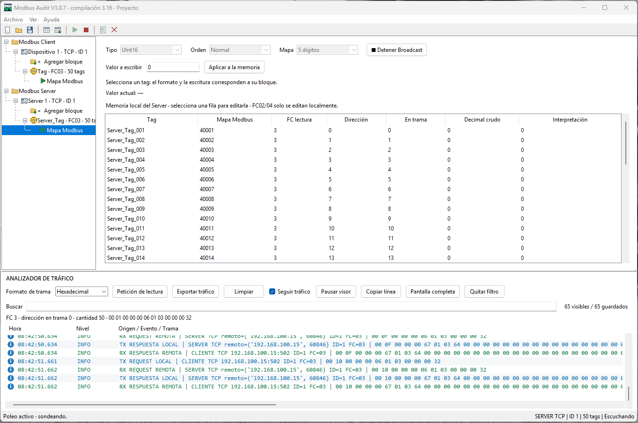Open the Tipo UInt16 dropdown
Screen dimensions: 638x423
pyautogui.click(x=151, y=50)
